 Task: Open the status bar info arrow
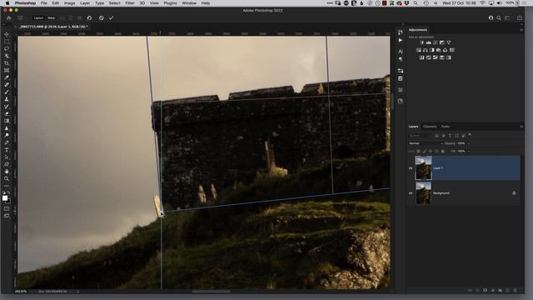[x=77, y=292]
